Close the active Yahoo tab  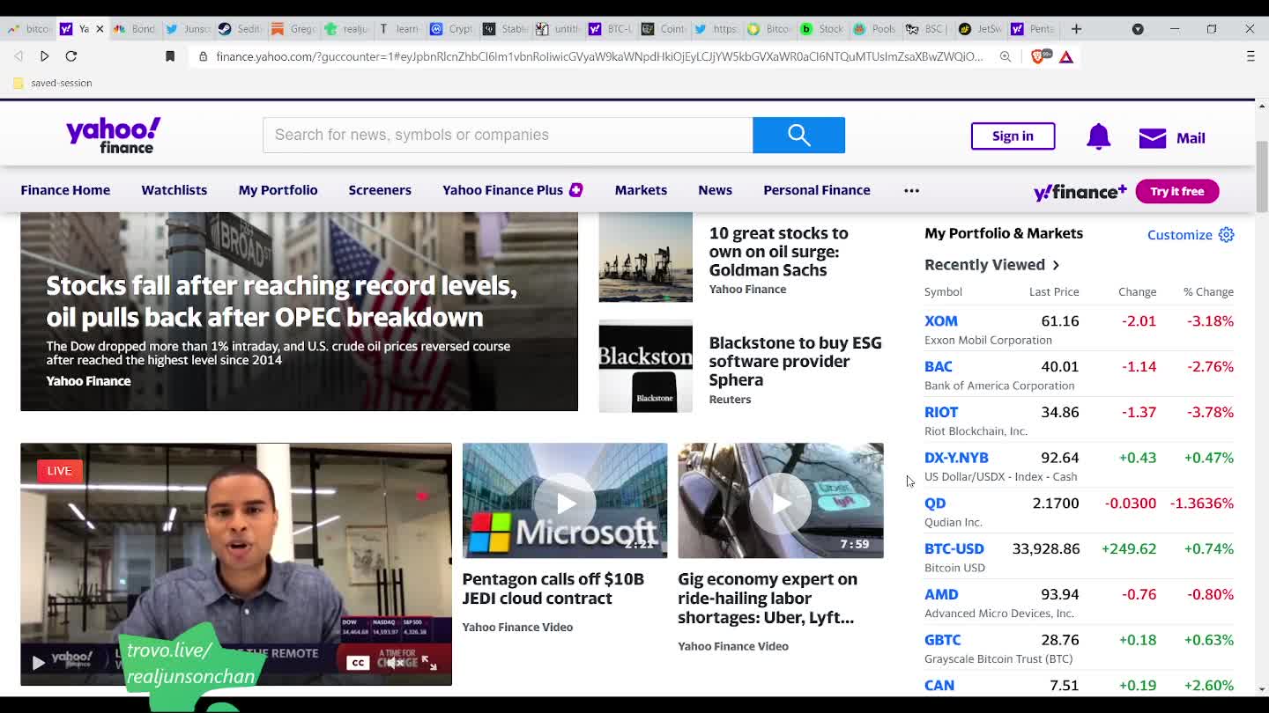pos(100,29)
